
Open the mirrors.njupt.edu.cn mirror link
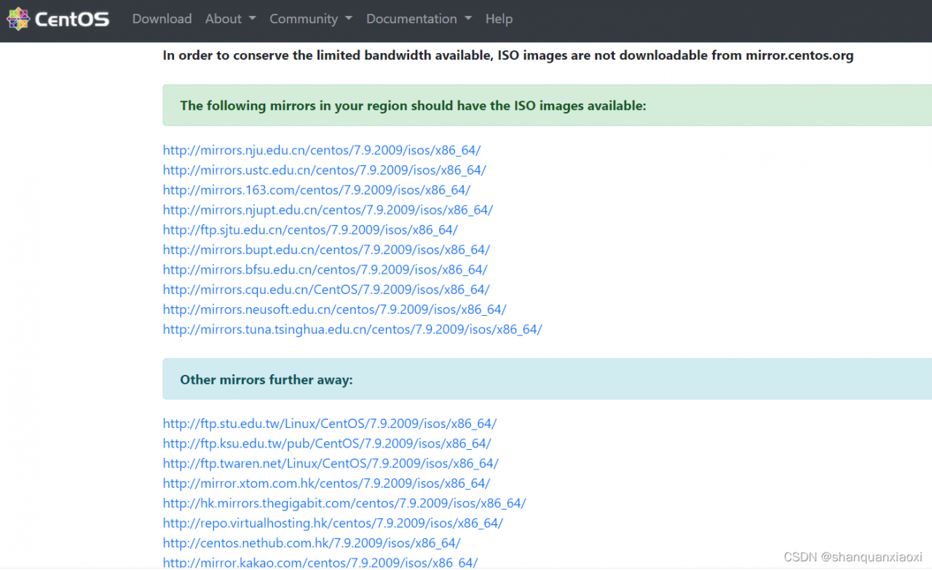(328, 210)
